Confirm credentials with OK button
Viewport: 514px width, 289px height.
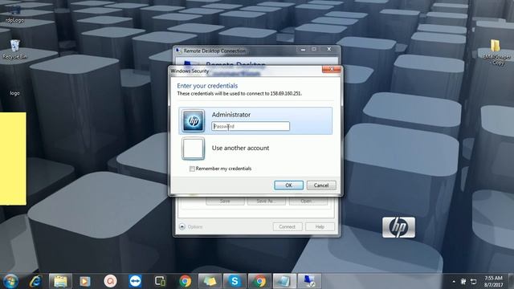[288, 185]
